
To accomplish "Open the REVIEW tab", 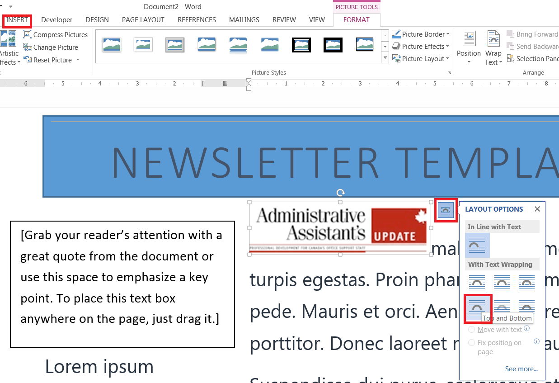I will click(x=284, y=20).
